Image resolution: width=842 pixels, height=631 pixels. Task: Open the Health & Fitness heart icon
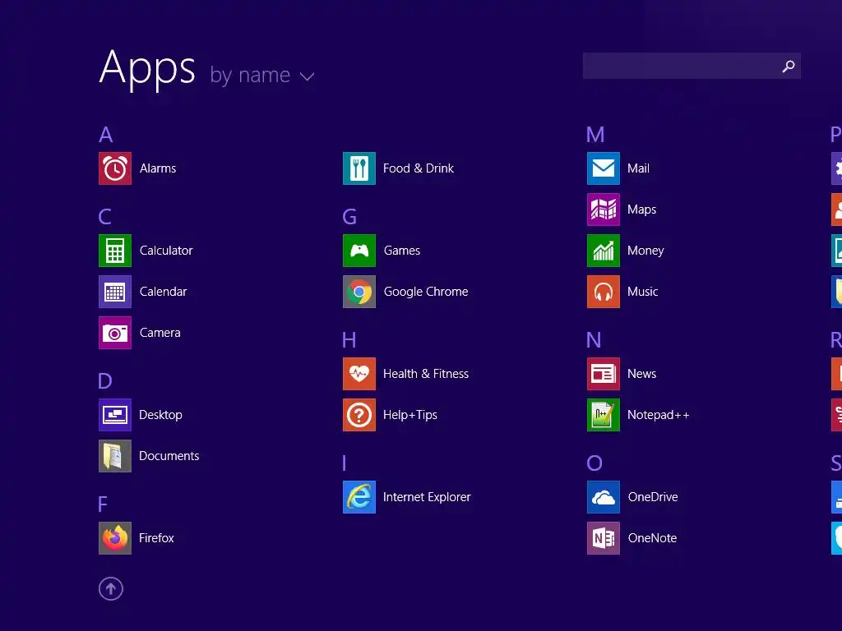(359, 374)
